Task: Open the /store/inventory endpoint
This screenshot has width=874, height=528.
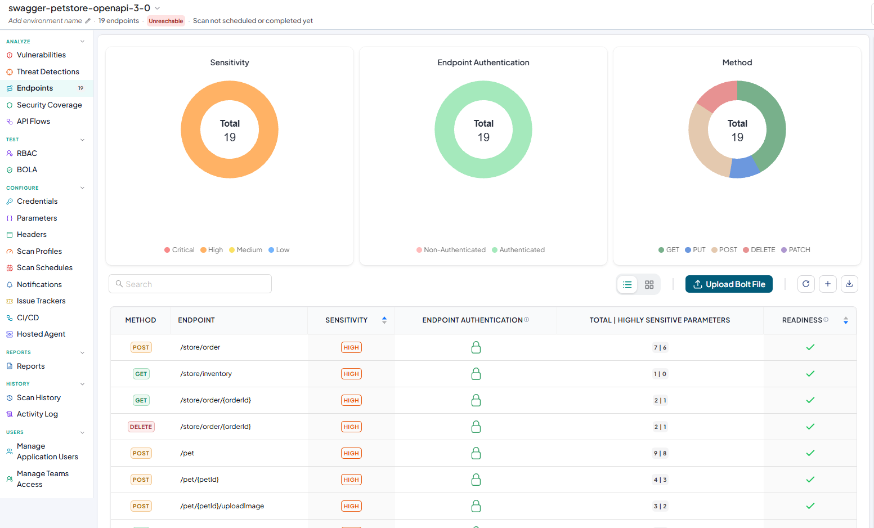Action: point(206,374)
